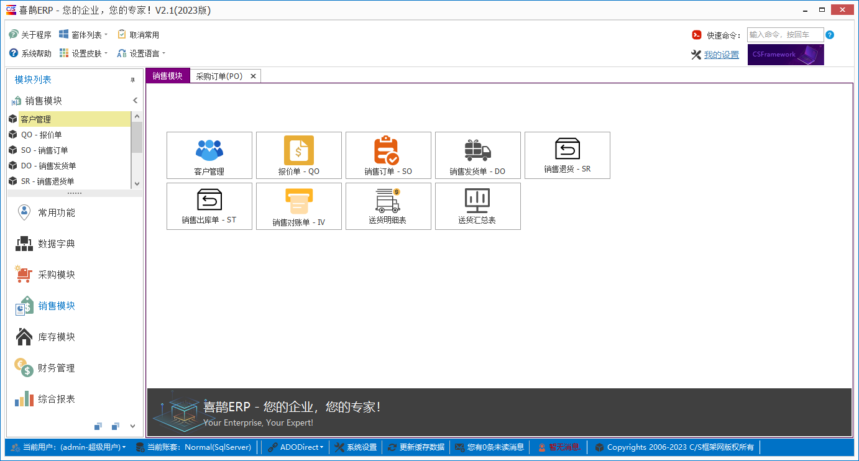The image size is (859, 461).
Task: Select the 销售模块 tab
Action: point(167,75)
